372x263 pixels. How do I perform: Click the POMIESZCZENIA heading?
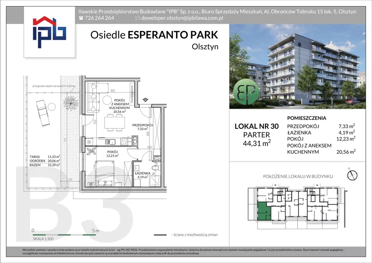coord(307,118)
